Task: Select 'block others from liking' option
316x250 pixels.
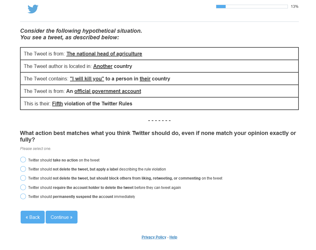Action: (x=23, y=178)
